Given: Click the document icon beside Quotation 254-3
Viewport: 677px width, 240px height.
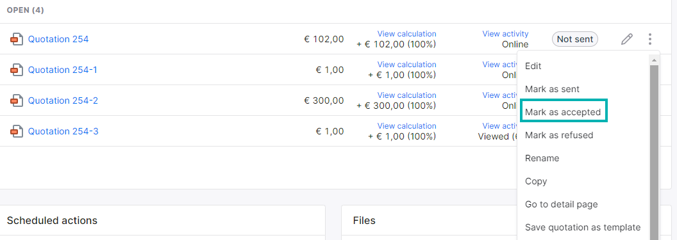Looking at the screenshot, I should click(17, 131).
